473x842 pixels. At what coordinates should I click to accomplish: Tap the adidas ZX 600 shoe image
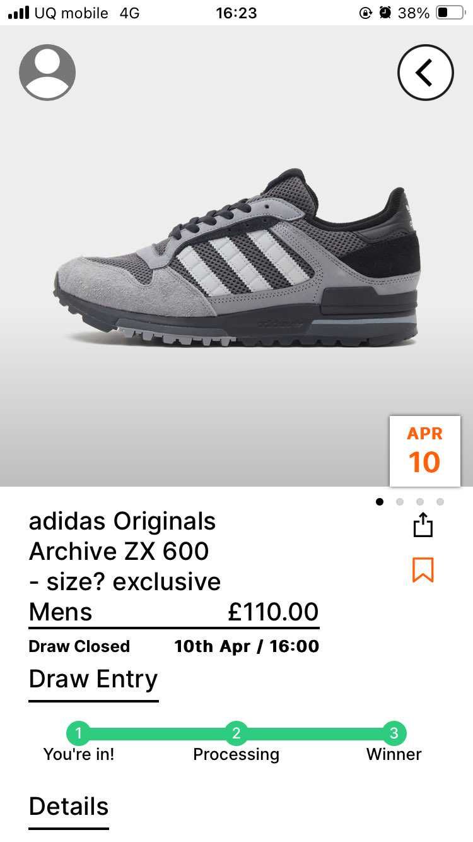(x=237, y=258)
